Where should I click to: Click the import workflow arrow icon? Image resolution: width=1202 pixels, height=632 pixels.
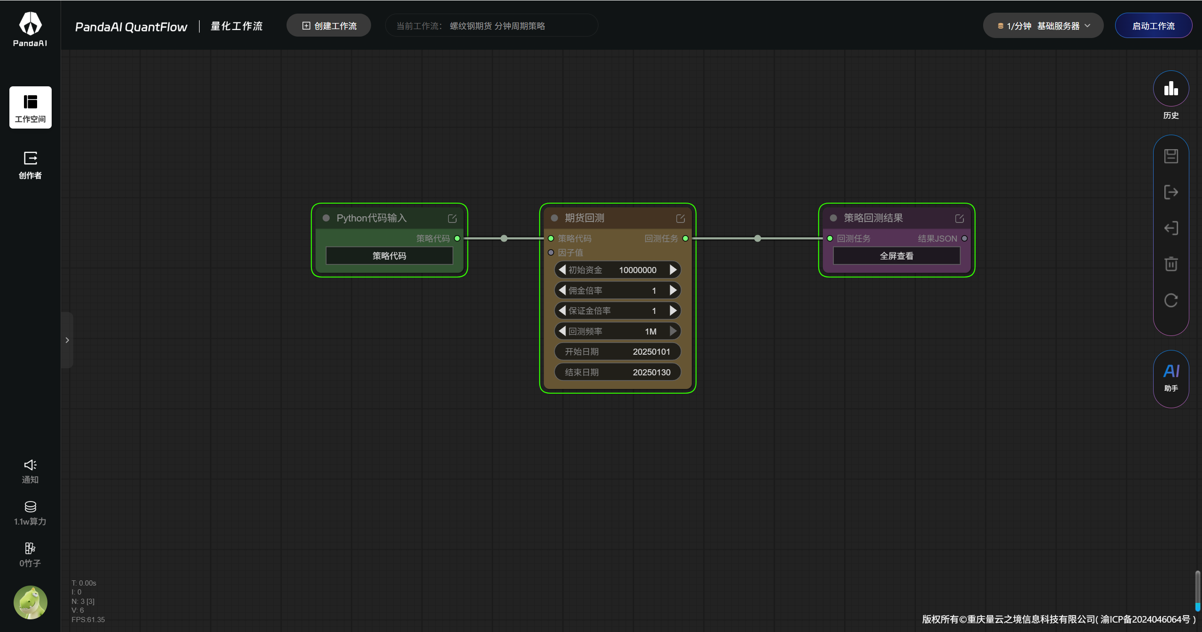click(1171, 228)
